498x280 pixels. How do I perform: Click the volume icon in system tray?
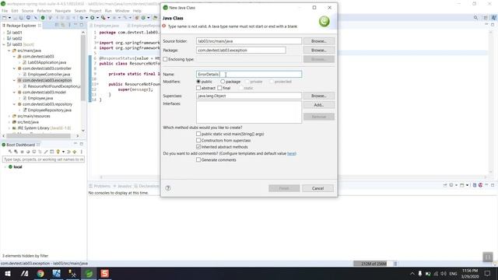tap(444, 273)
